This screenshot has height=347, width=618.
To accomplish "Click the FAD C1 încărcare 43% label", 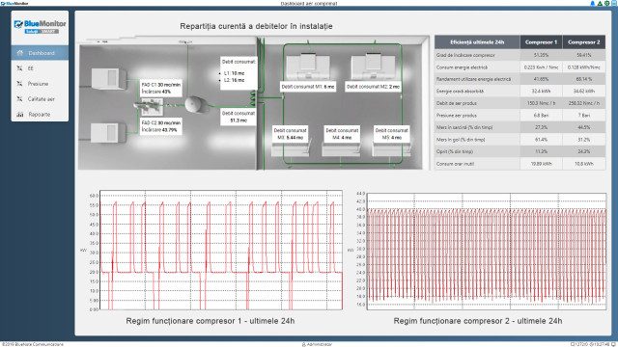I will (161, 88).
